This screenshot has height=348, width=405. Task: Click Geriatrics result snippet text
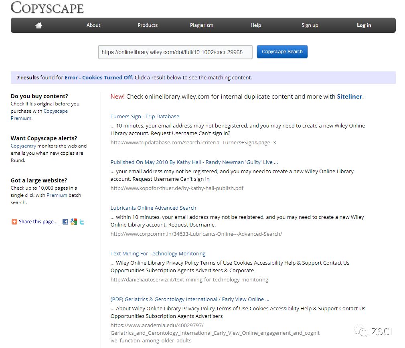238,312
